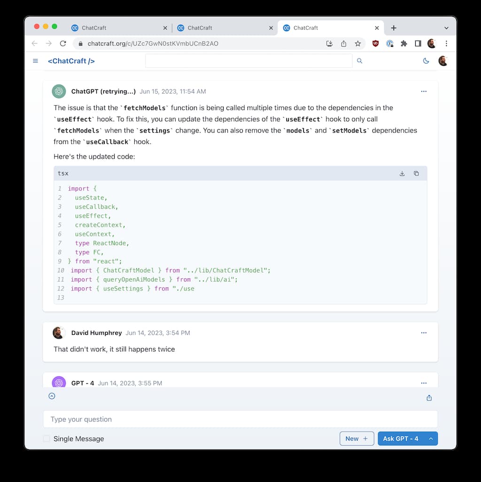
Task: Start a new chat with the New button
Action: click(357, 439)
